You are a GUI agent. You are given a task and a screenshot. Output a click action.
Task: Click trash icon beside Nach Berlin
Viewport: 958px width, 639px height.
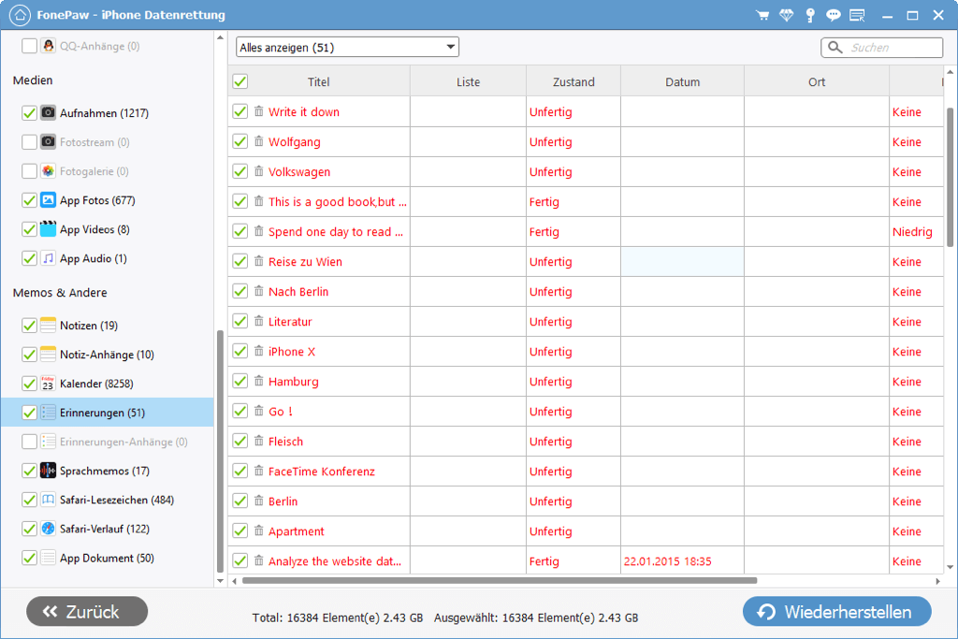(259, 291)
